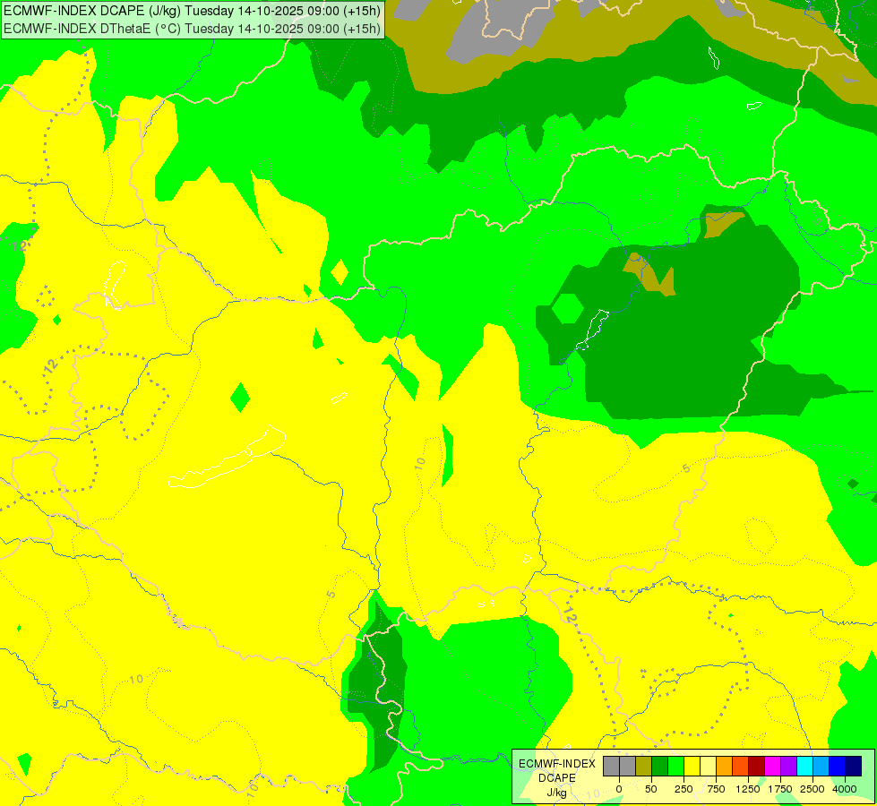Click the legend value label 50
Image resolution: width=877 pixels, height=806 pixels.
click(651, 789)
